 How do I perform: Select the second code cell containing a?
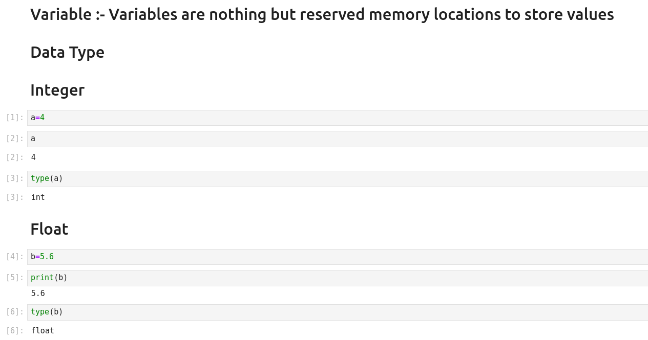point(337,139)
